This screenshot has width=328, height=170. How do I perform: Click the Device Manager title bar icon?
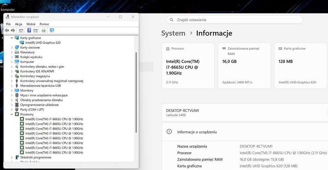pos(7,17)
